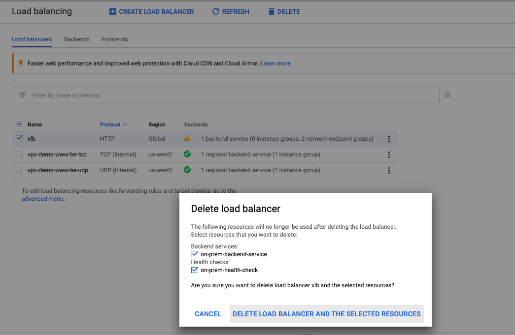Switch to the Frontends tab

(114, 39)
